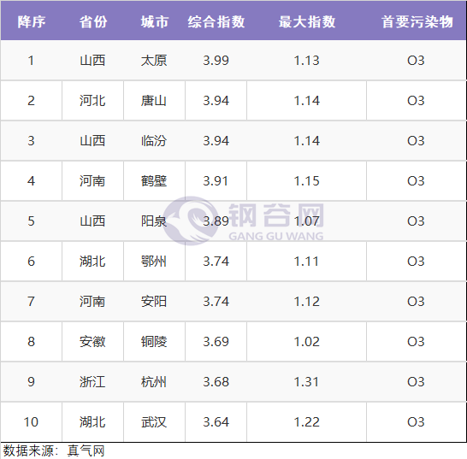Click the 临汾 city cell
The height and width of the screenshot is (459, 467).
154,141
